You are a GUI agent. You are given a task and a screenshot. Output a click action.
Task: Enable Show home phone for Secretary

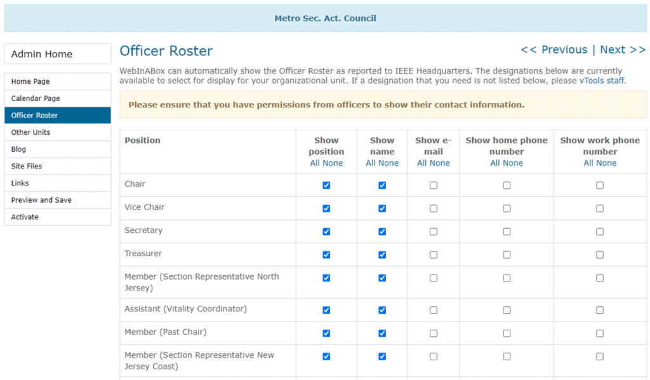pos(507,231)
